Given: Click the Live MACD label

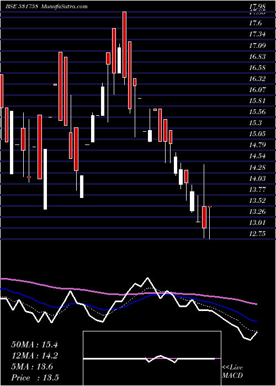Looking at the screenshot, I should [232, 372].
